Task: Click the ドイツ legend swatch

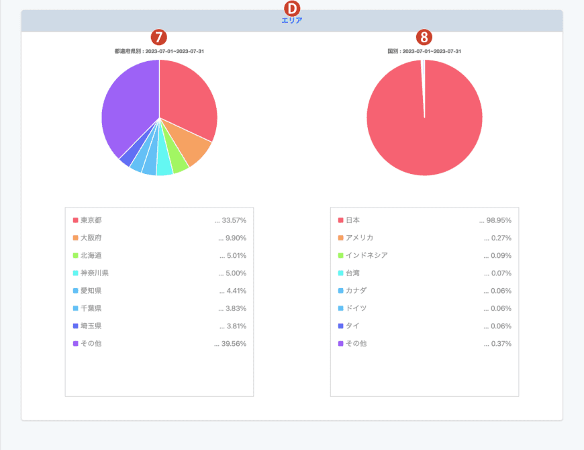Action: pyautogui.click(x=341, y=308)
